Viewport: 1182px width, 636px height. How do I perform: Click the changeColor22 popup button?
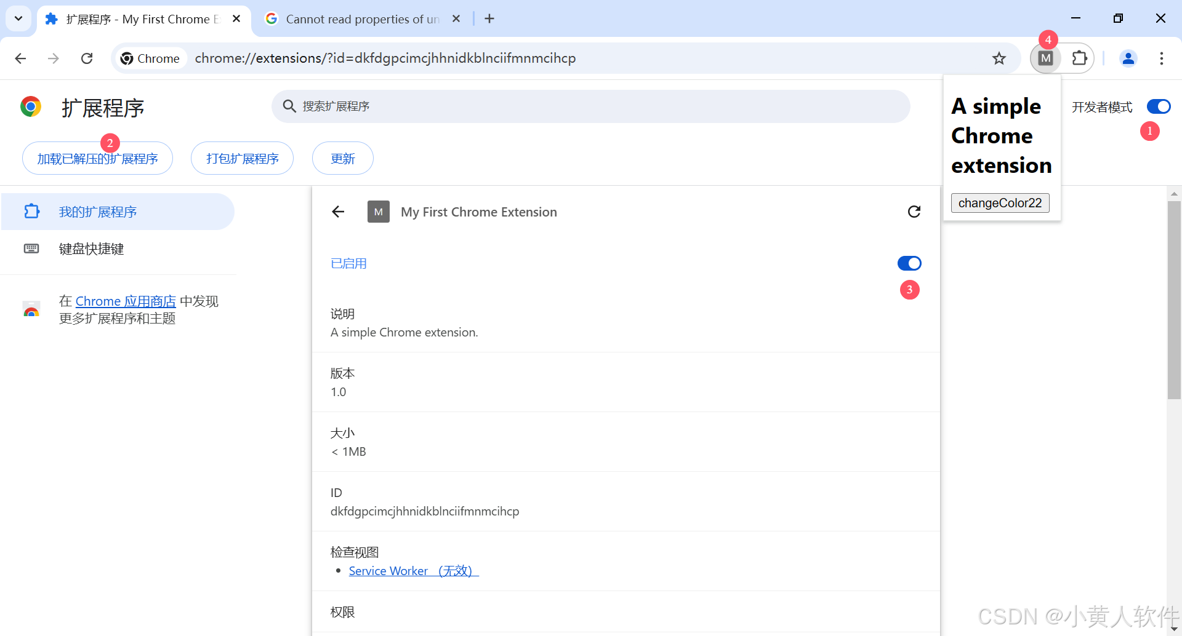tap(1000, 203)
